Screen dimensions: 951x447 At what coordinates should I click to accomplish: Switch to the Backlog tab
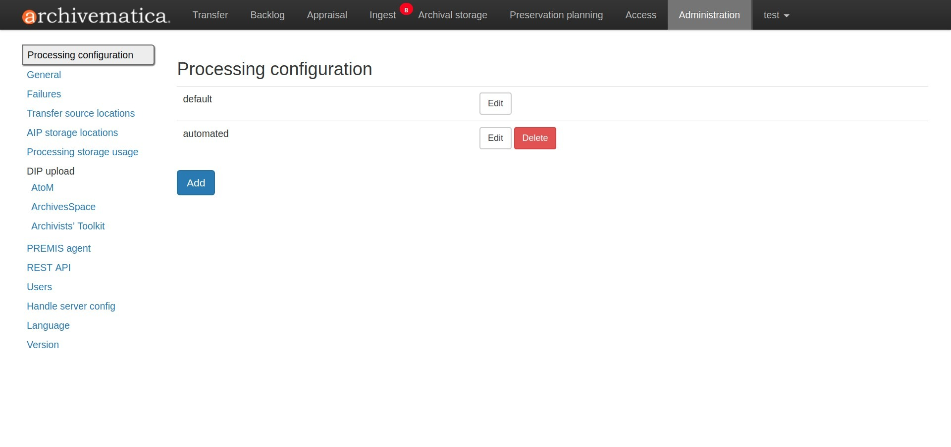pyautogui.click(x=267, y=15)
